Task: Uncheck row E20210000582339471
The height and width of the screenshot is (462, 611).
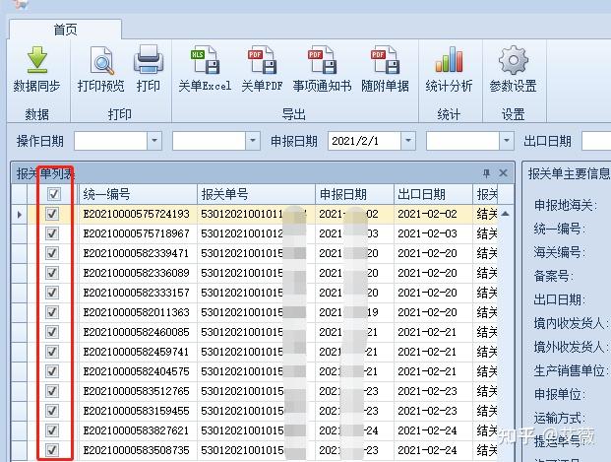Action: click(x=52, y=253)
